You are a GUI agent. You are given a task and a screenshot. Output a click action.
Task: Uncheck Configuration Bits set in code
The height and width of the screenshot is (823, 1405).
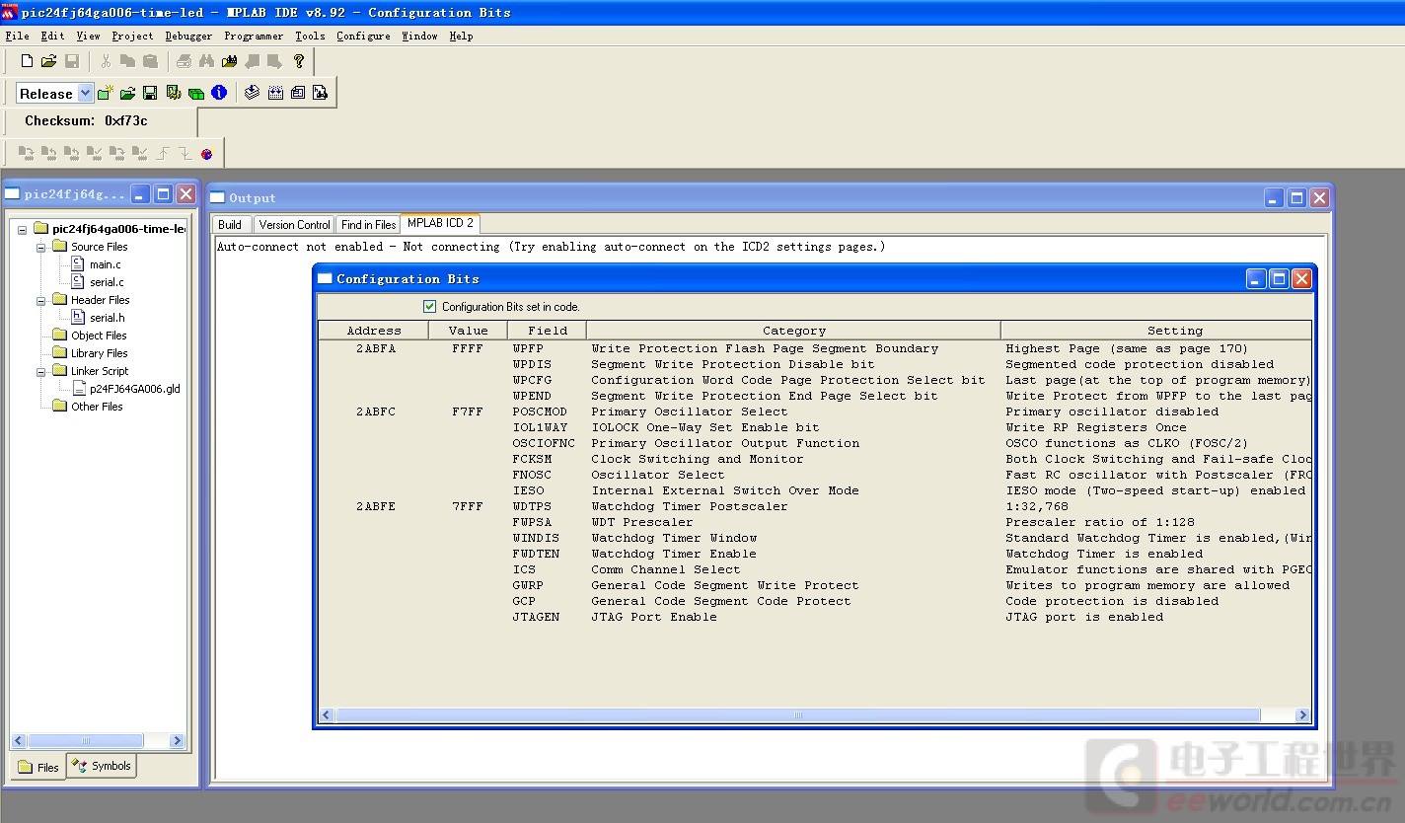pos(429,307)
